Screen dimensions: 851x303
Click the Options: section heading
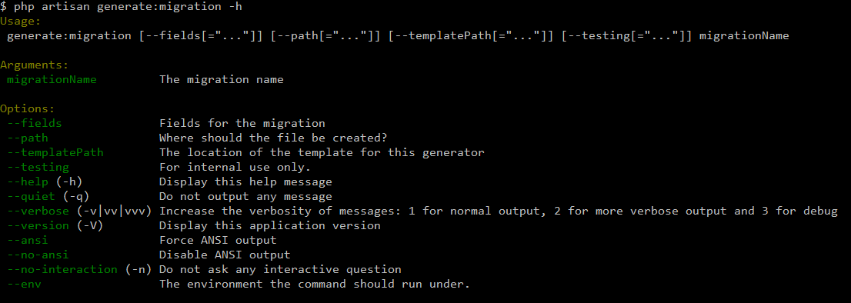click(x=28, y=109)
